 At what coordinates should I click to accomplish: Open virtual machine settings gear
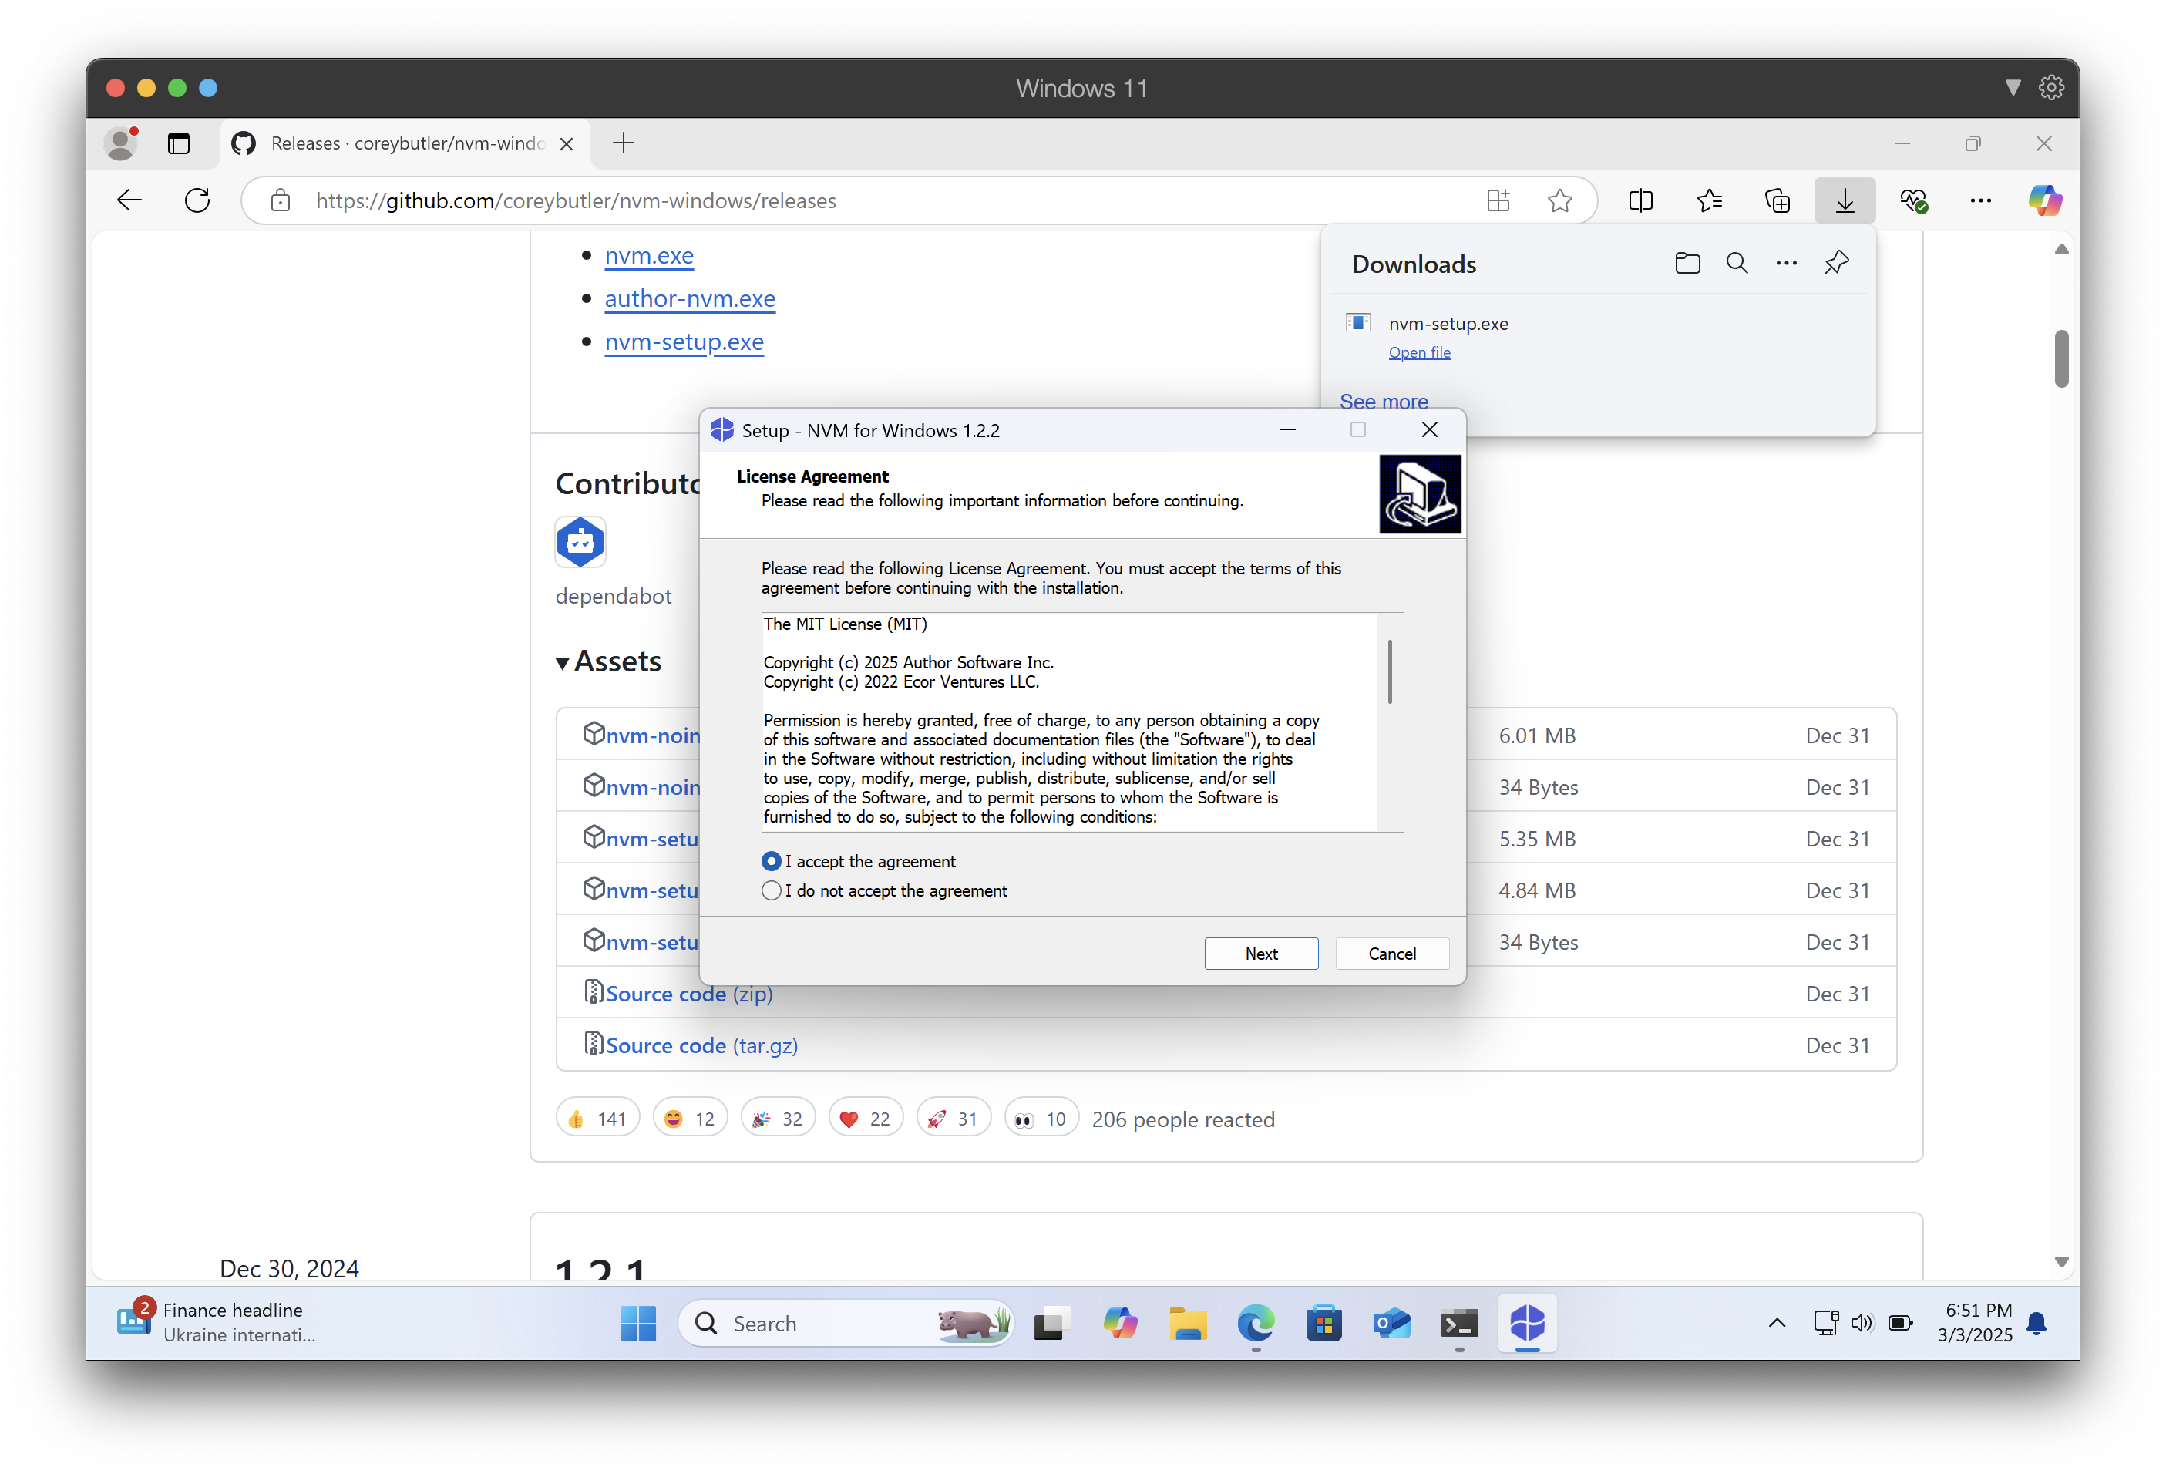[2050, 88]
